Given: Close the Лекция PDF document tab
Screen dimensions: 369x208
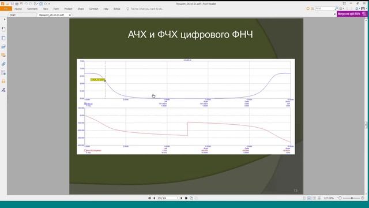Looking at the screenshot, I should (x=70, y=15).
